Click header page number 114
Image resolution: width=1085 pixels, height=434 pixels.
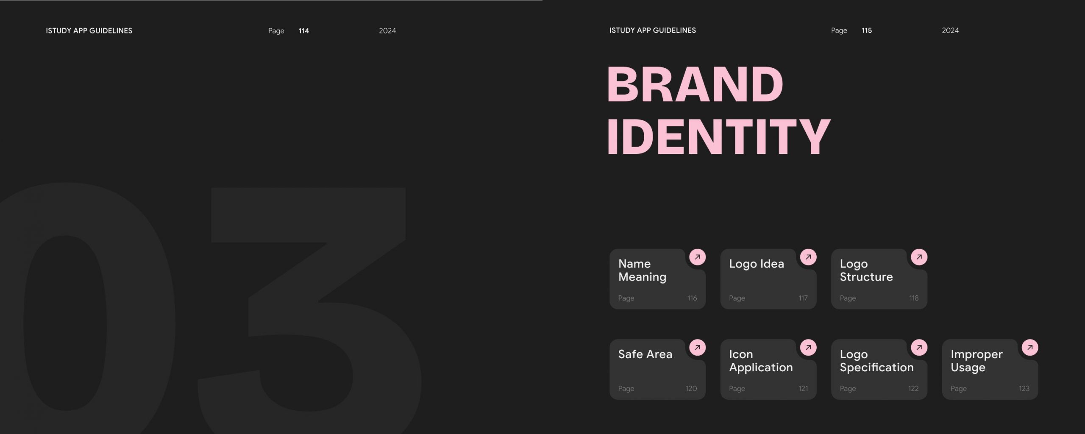303,31
